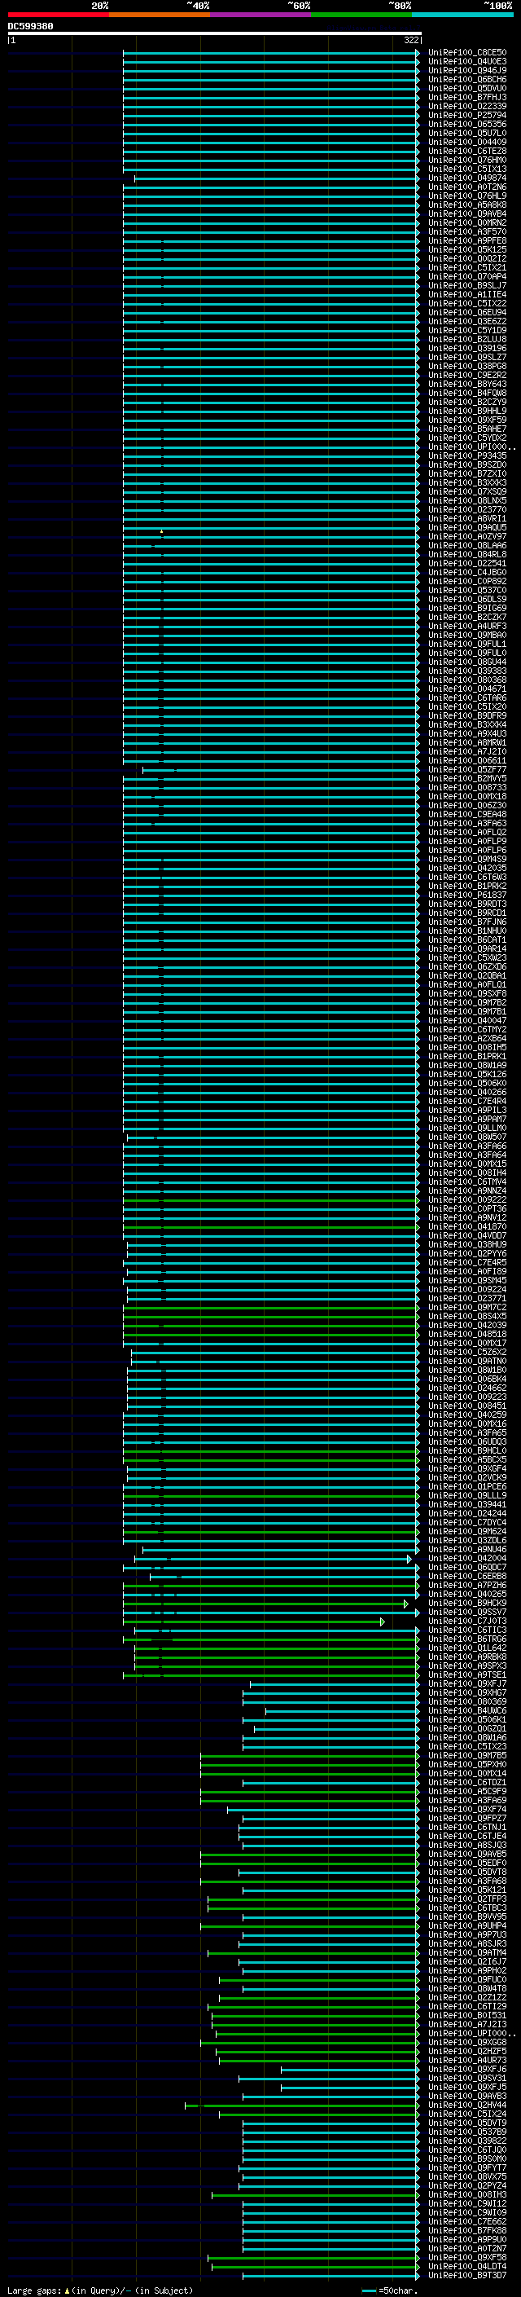Select hit UniRef100_A5A8K8
Screen dimensions: 521x2297
click(x=467, y=205)
